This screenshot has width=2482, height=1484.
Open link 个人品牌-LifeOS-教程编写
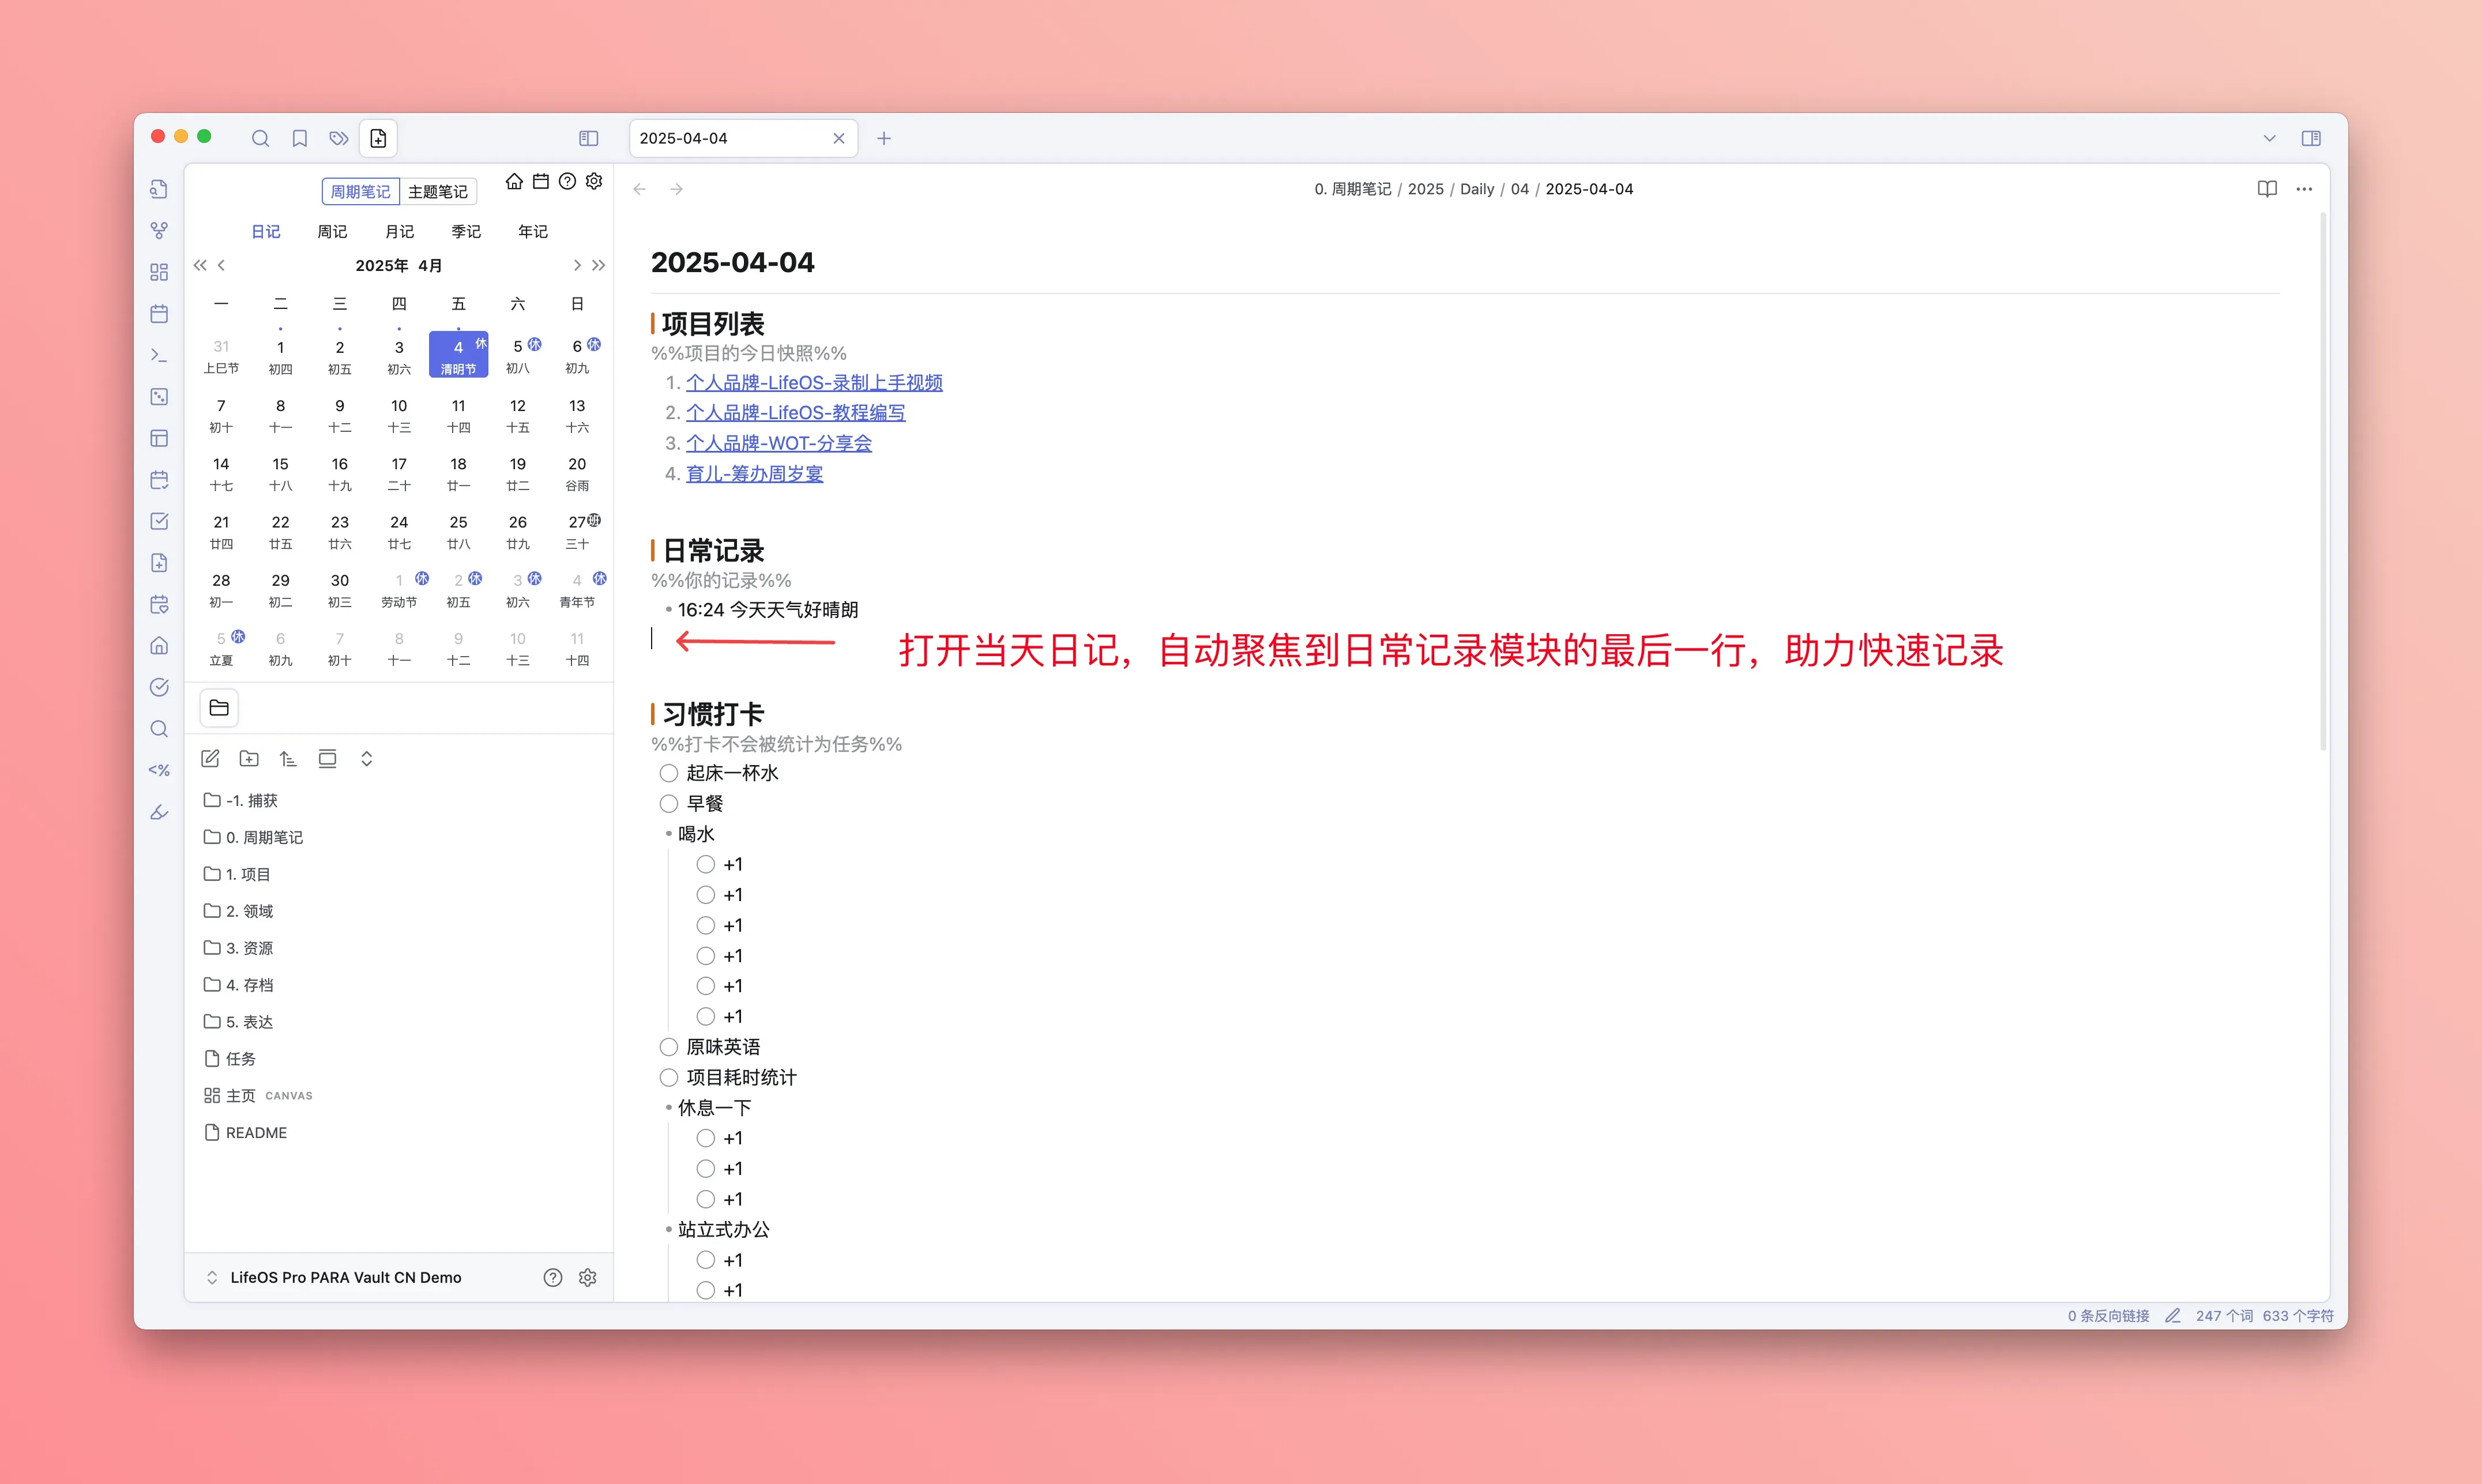point(795,413)
